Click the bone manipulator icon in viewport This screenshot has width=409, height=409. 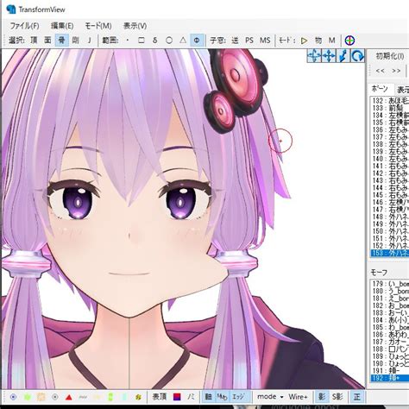[343, 56]
